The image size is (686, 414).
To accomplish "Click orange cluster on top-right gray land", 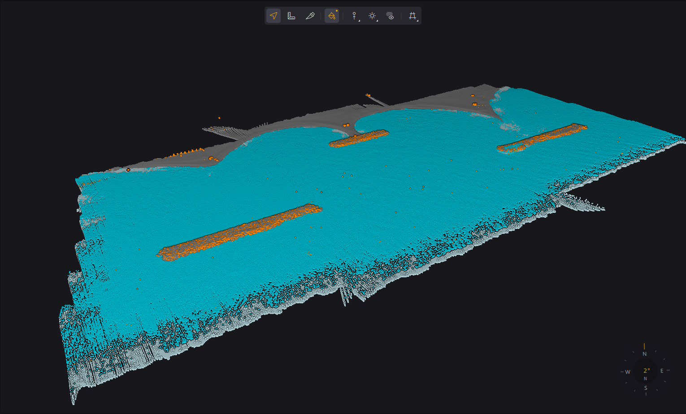I will point(475,104).
